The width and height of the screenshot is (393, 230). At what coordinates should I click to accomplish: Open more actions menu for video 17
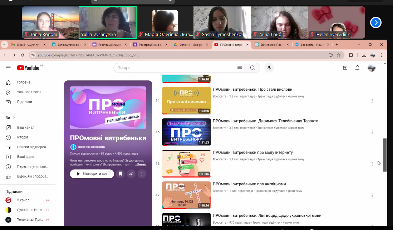tap(372, 195)
